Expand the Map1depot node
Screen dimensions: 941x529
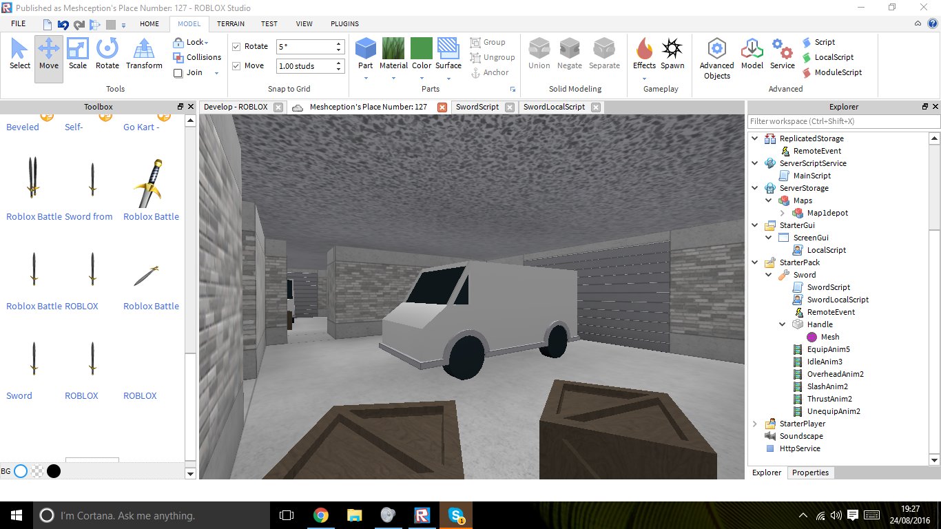point(782,213)
